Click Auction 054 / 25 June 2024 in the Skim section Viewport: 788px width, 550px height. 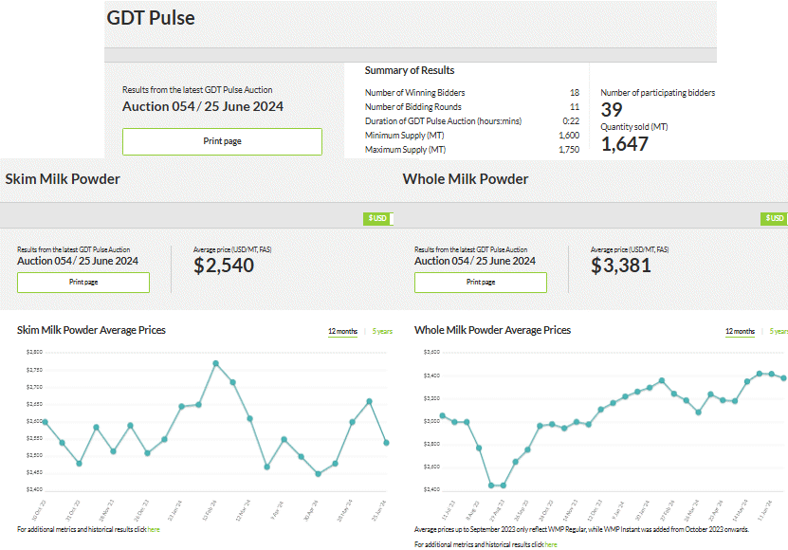click(x=78, y=261)
